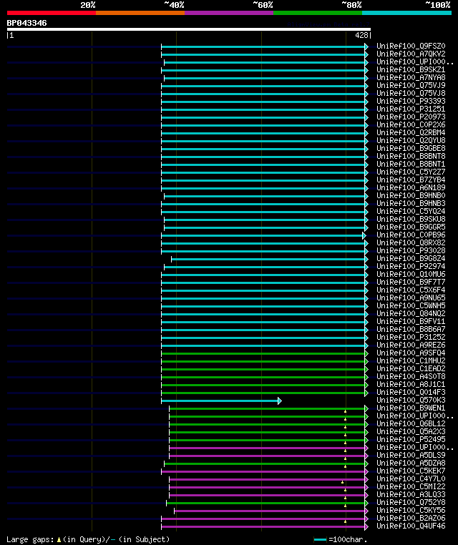Click the UniRef100_Q570K3 label
This screenshot has width=458, height=545.
pos(411,401)
